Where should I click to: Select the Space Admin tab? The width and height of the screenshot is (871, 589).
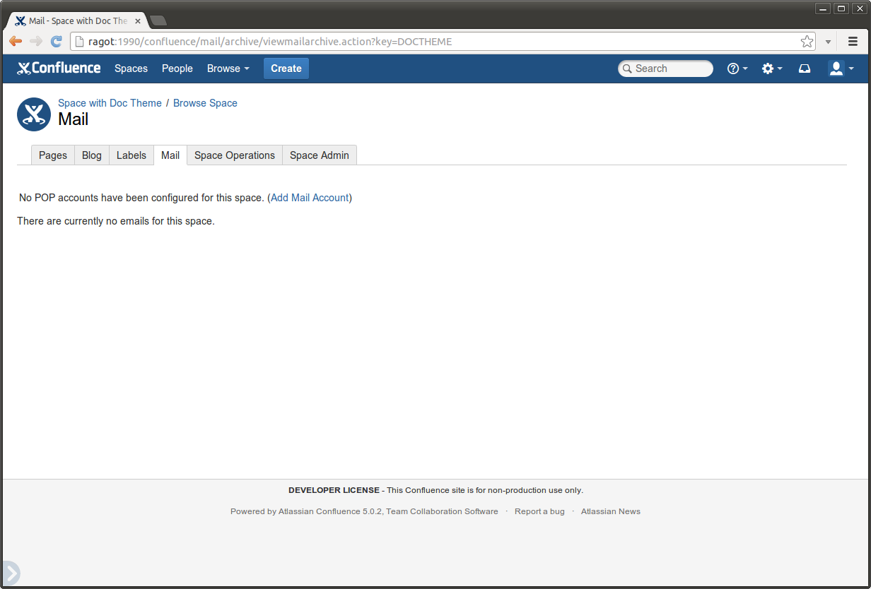coord(320,155)
